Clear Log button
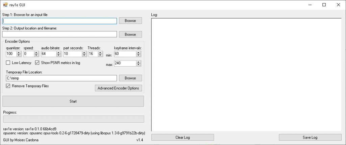Image resolution: width=346 pixels, height=145 pixels. click(182, 137)
